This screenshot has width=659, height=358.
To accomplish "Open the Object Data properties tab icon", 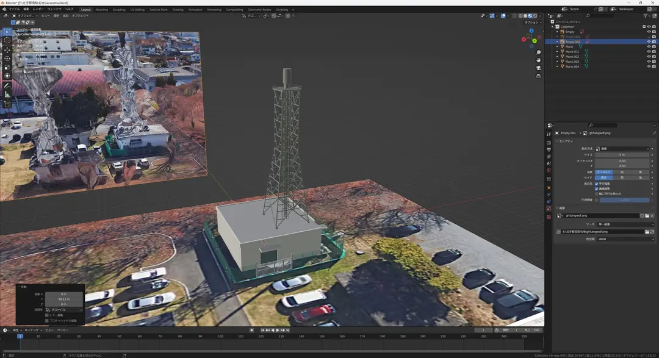I will pyautogui.click(x=549, y=209).
